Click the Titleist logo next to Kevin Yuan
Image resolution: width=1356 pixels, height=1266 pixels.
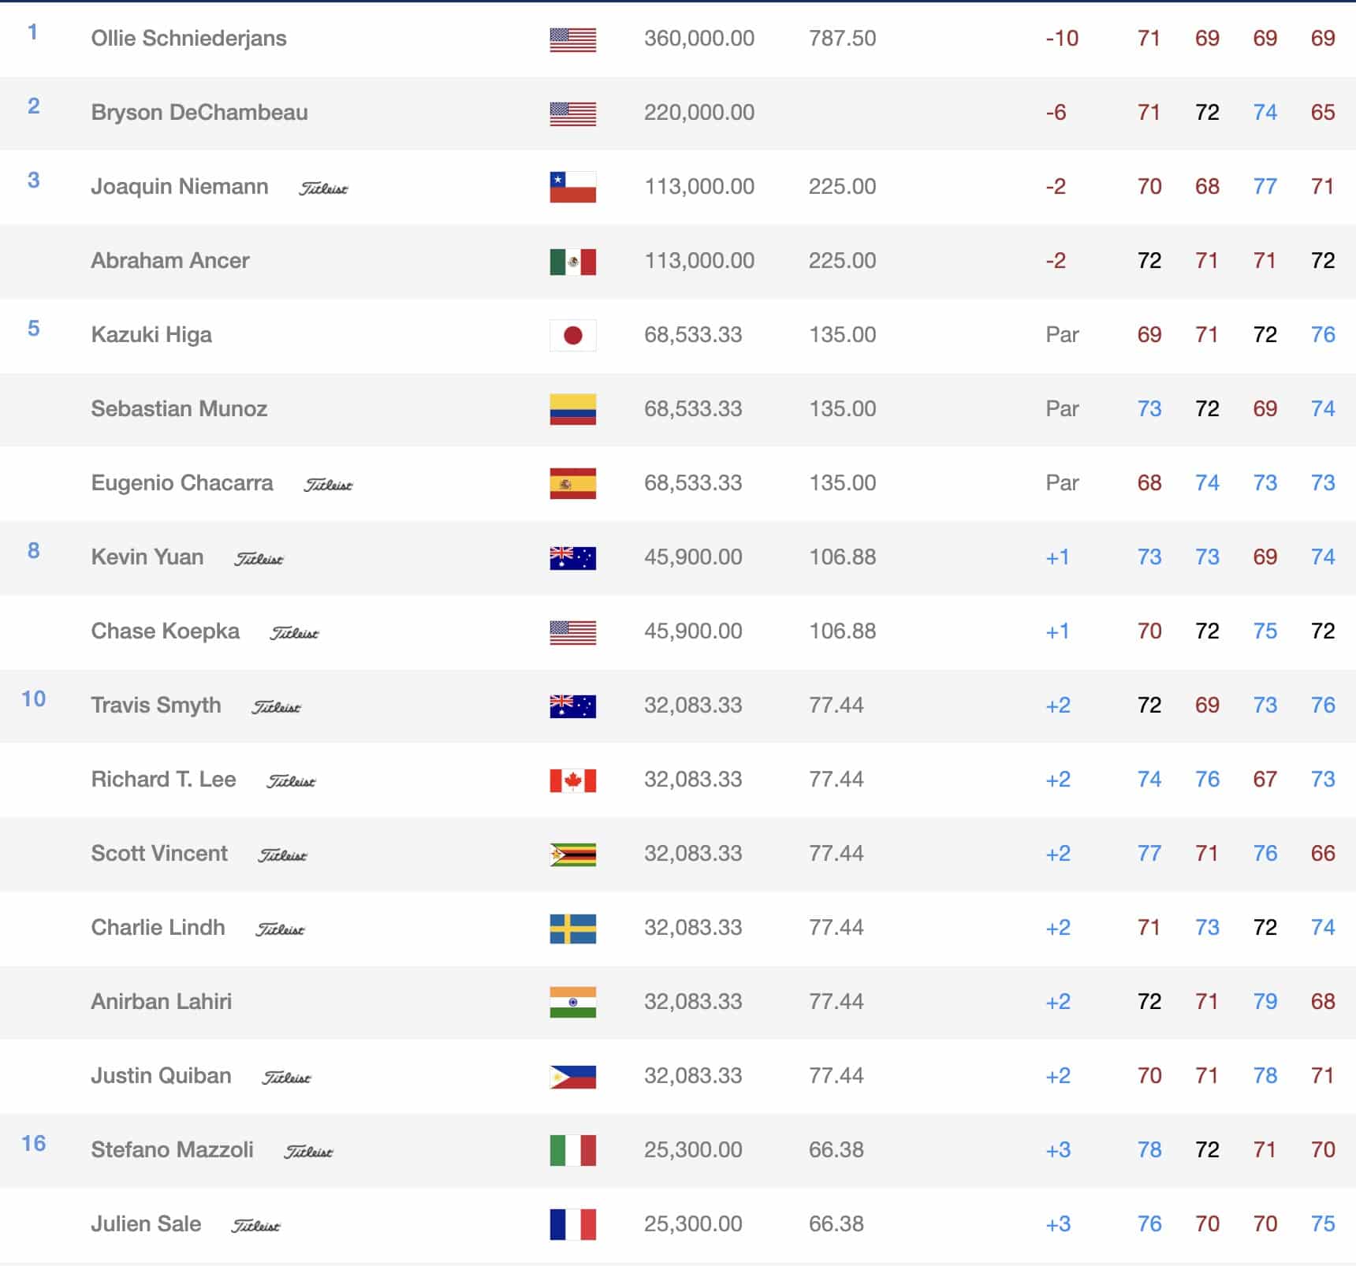(259, 559)
